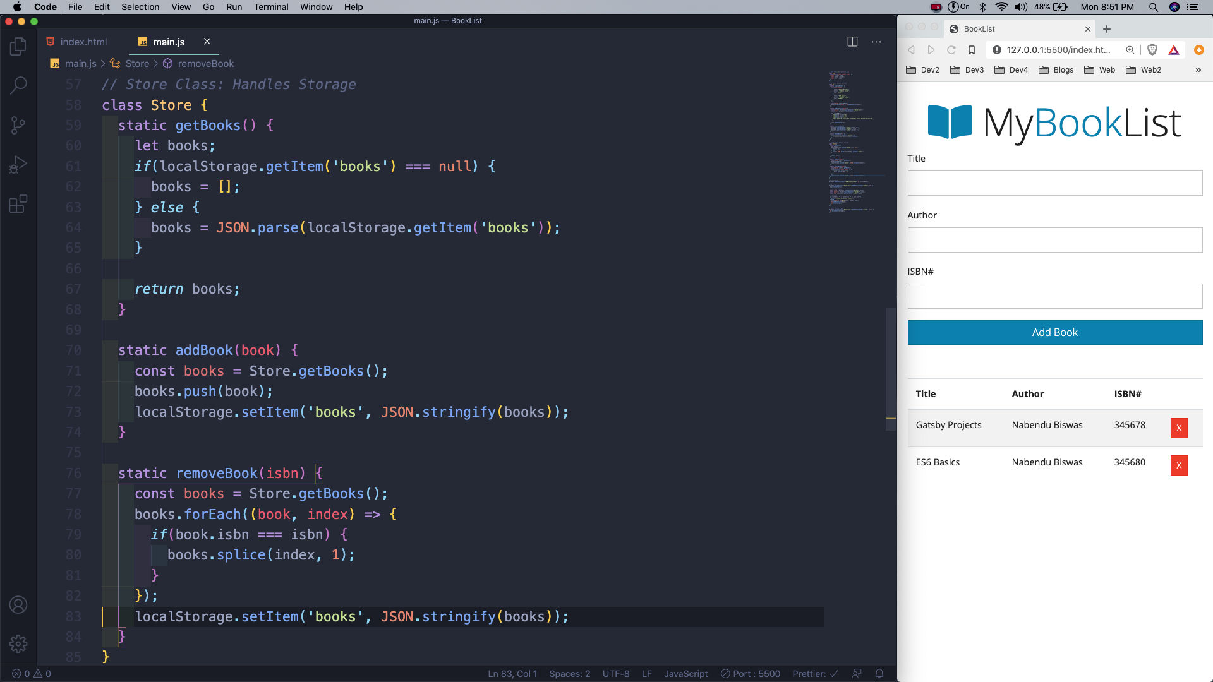This screenshot has width=1213, height=682.
Task: Close the main.js editor tab
Action: pyautogui.click(x=207, y=42)
